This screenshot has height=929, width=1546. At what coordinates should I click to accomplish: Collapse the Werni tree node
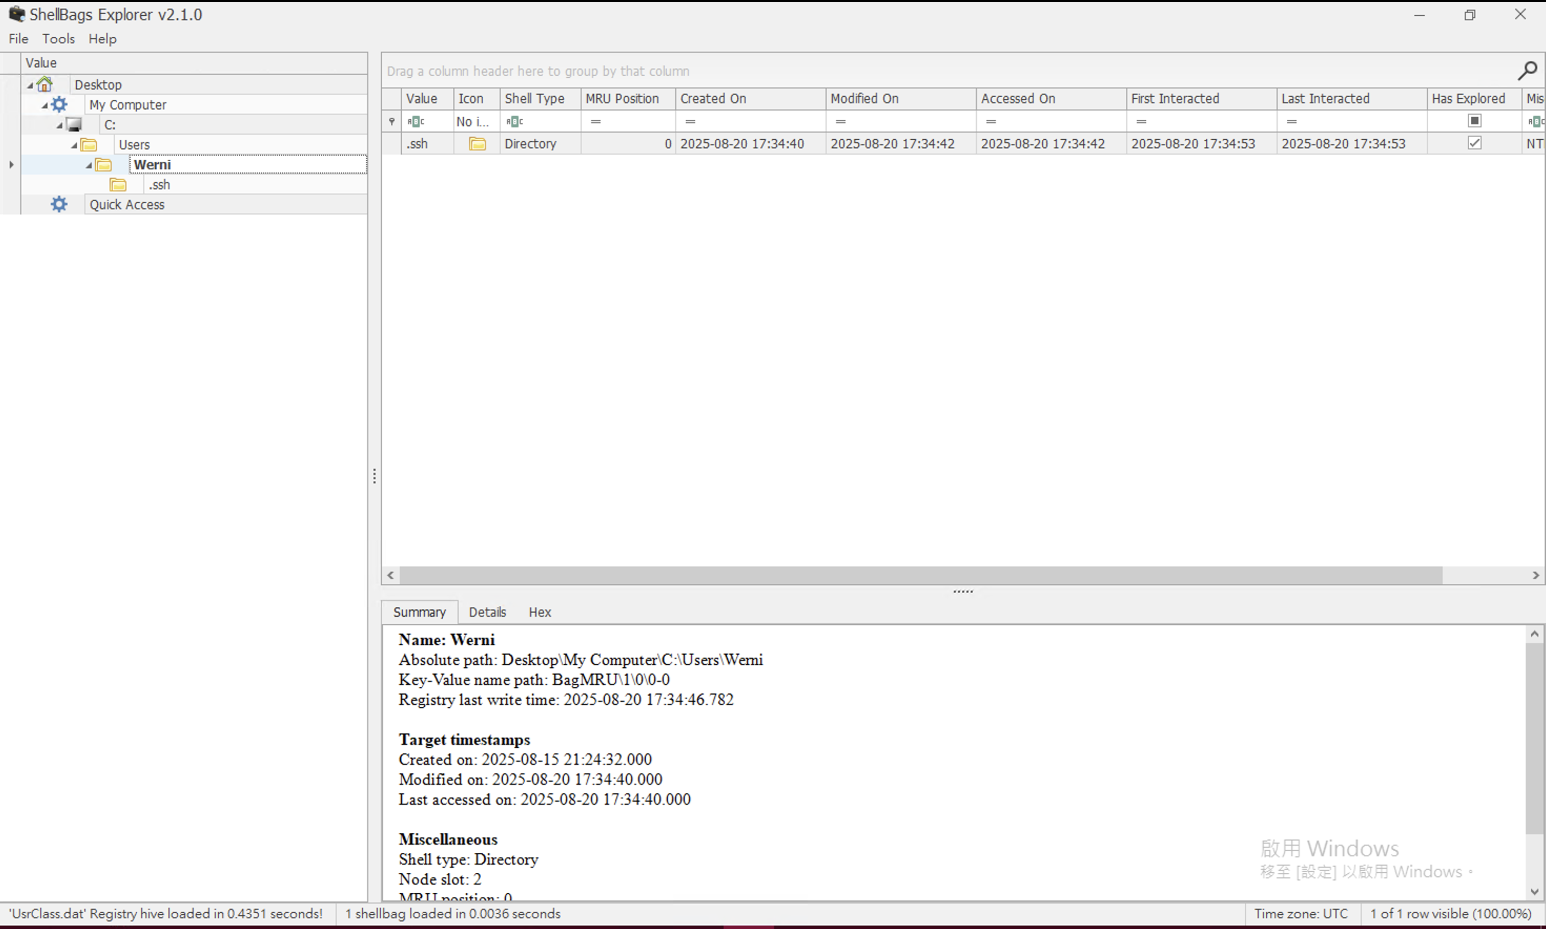(89, 166)
